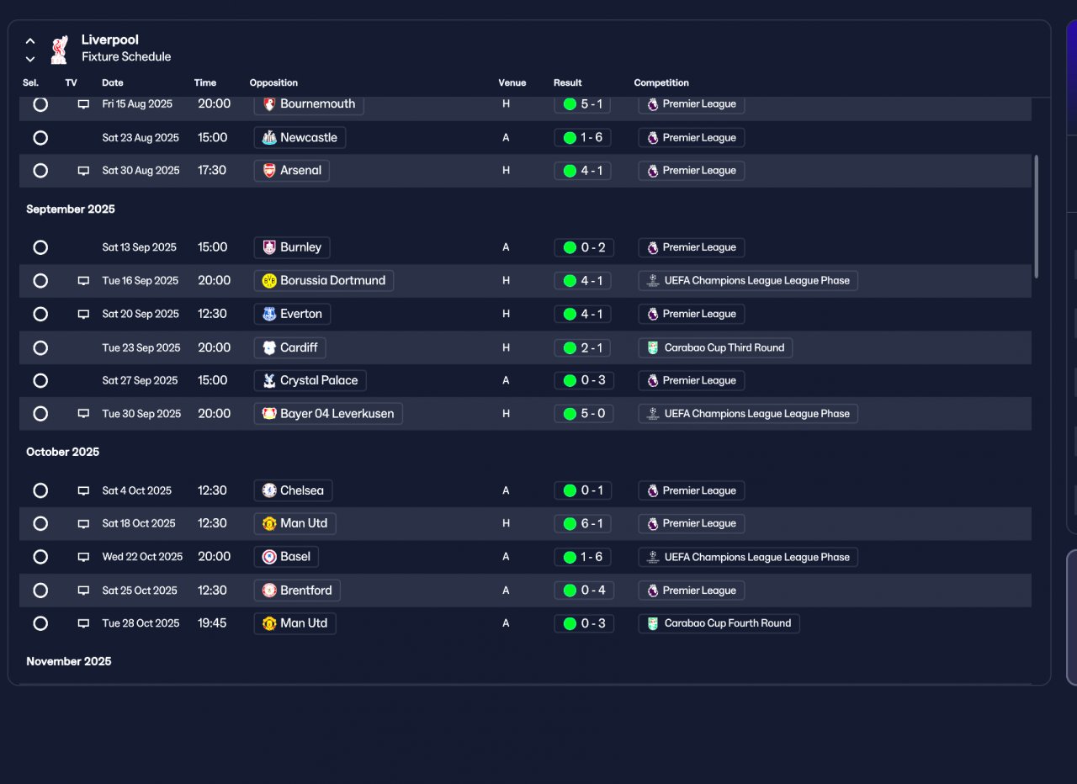Open the Newcastle opposition button
The image size is (1077, 784).
[x=300, y=138]
